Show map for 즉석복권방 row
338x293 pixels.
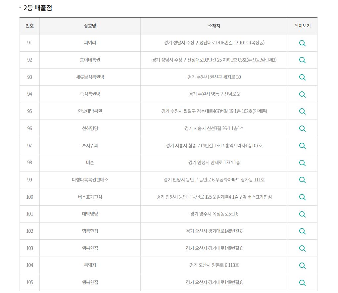click(x=302, y=94)
